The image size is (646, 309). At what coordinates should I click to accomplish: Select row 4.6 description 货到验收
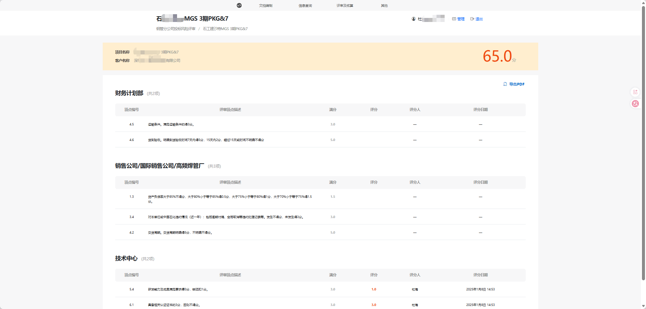(206, 140)
